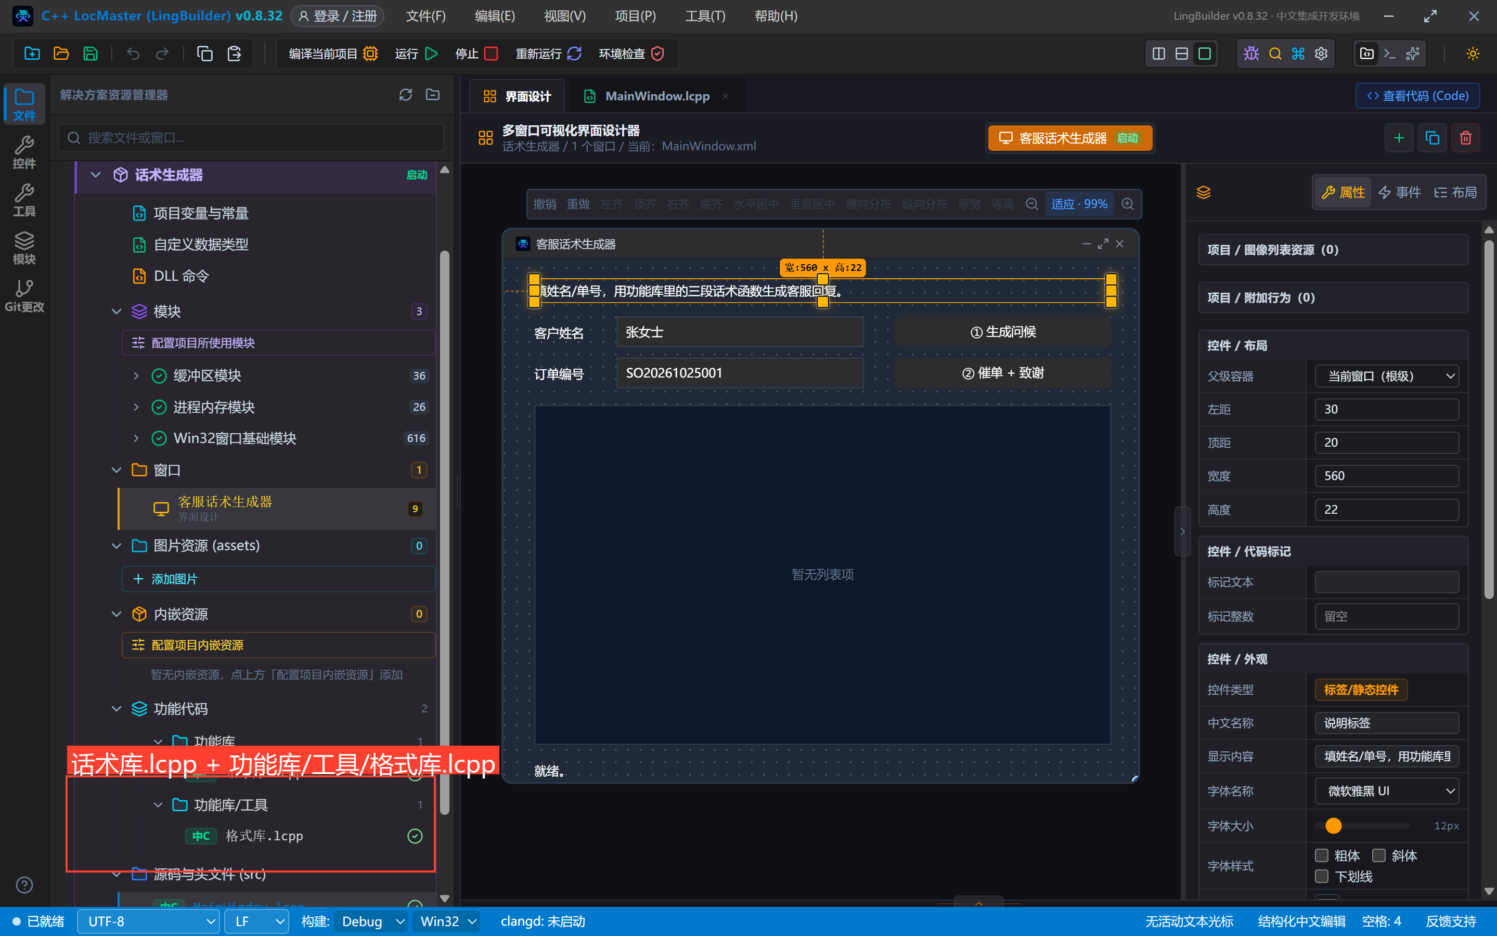Click the save icon in toolbar

[91, 54]
